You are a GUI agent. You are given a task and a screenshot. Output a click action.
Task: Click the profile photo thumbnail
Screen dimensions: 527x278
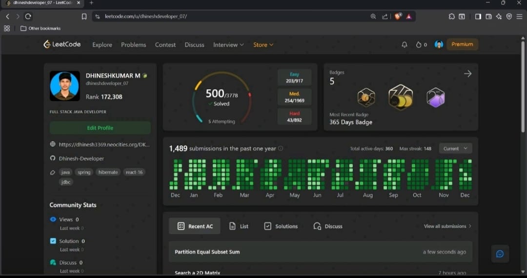point(65,86)
